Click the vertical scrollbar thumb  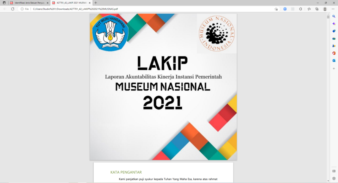click(328, 17)
